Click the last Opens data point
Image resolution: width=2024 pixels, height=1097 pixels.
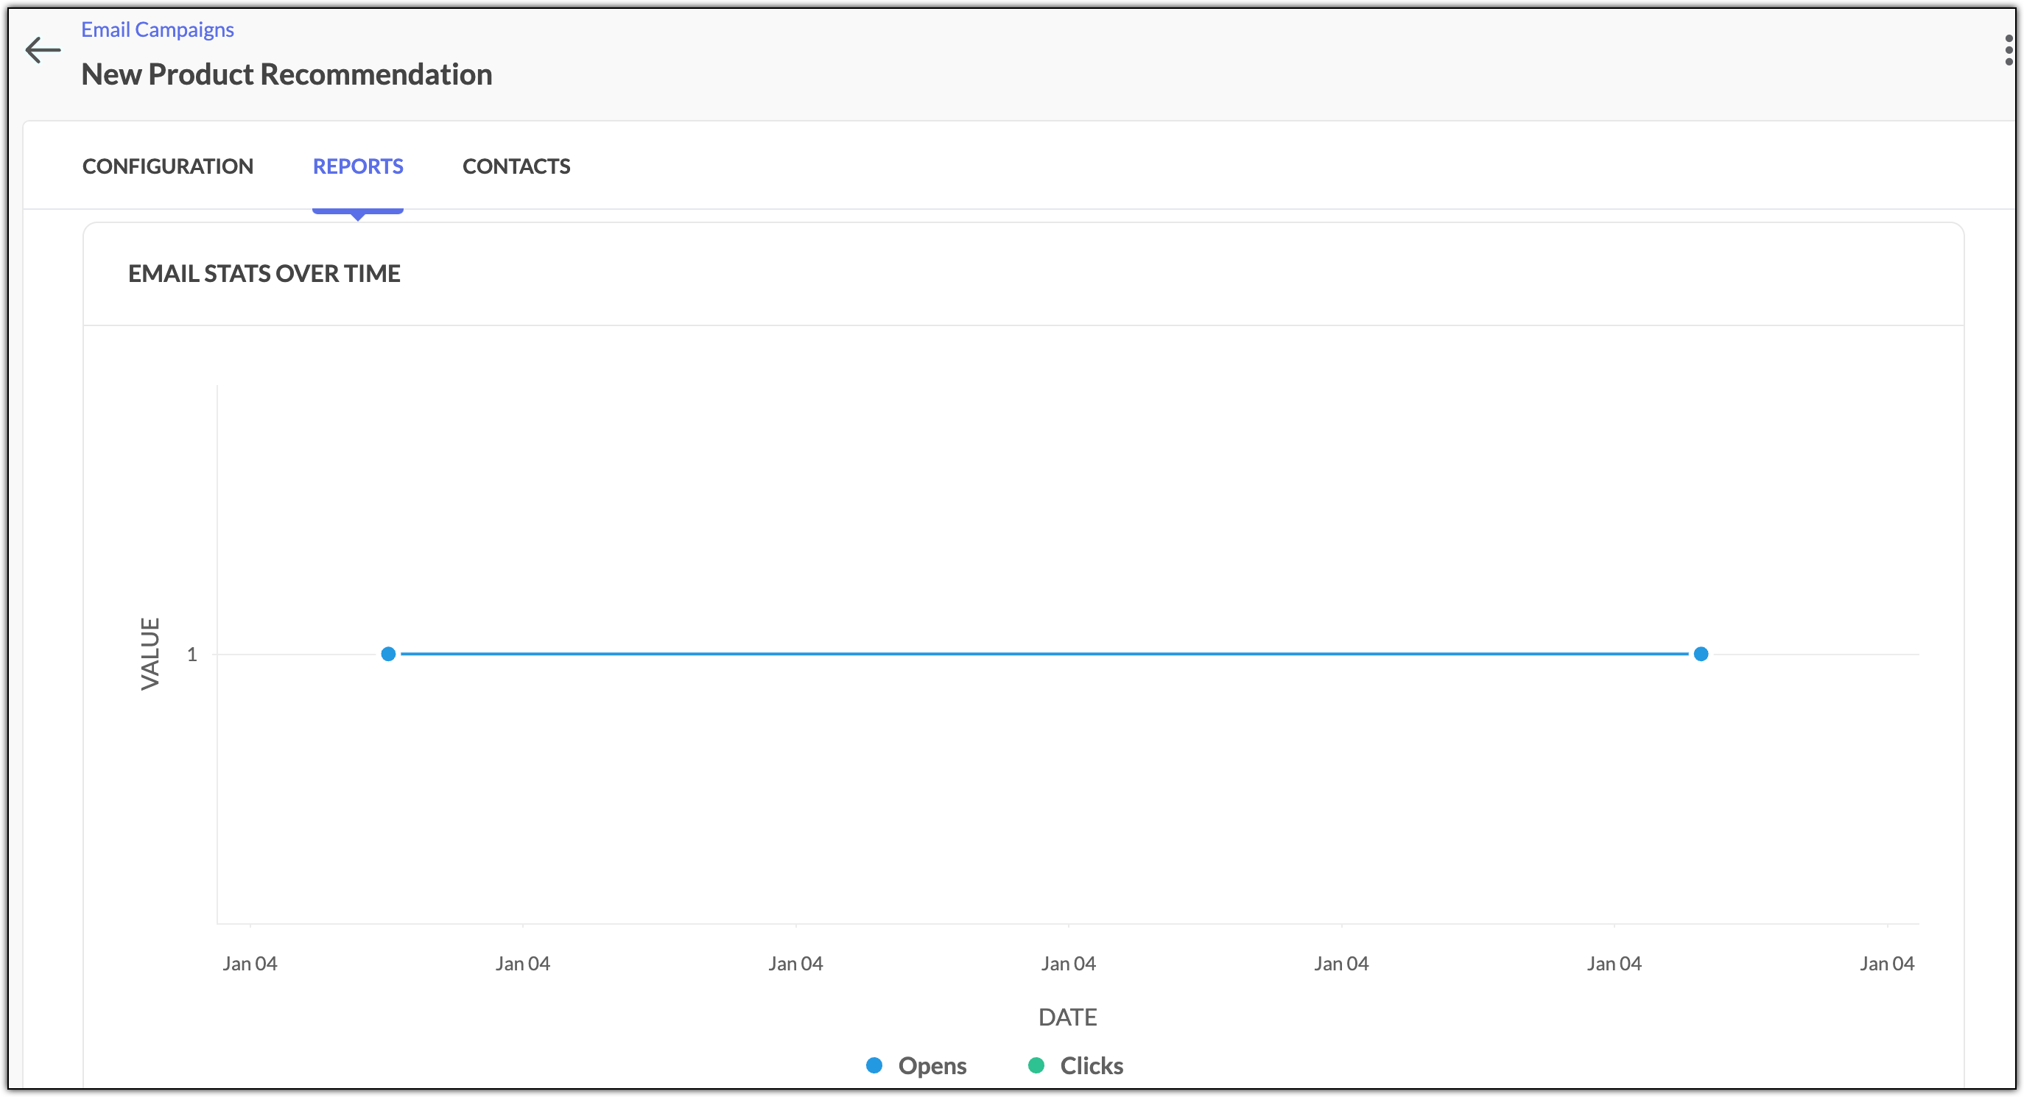(x=1701, y=654)
